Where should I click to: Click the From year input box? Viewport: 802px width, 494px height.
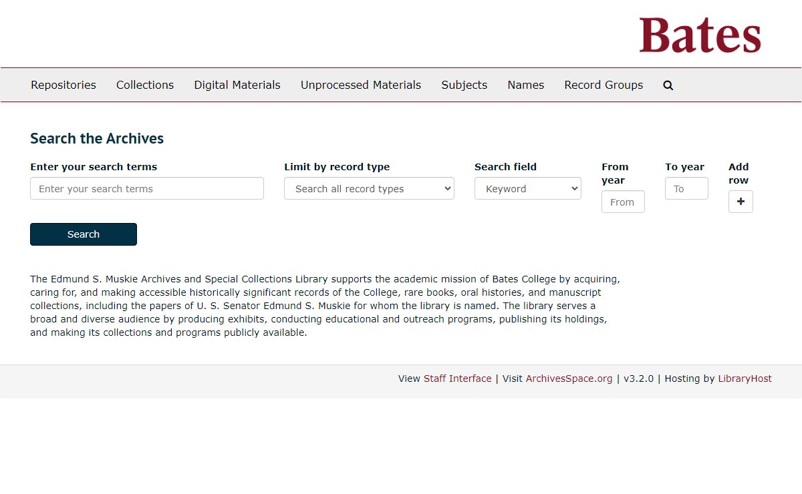point(623,202)
